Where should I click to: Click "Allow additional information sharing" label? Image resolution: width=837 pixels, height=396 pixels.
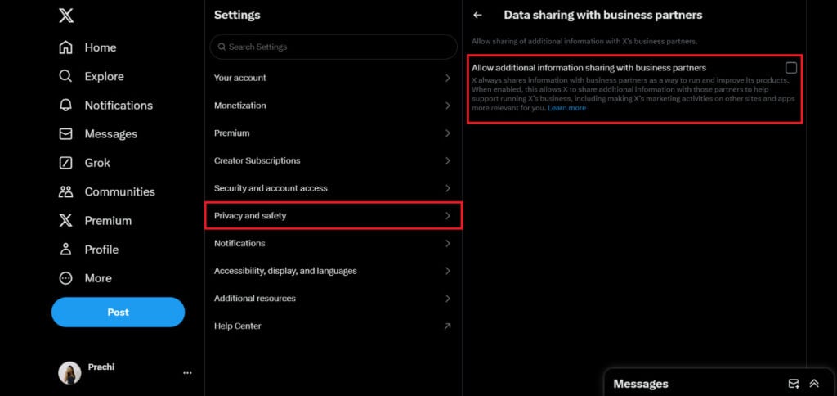(x=589, y=68)
